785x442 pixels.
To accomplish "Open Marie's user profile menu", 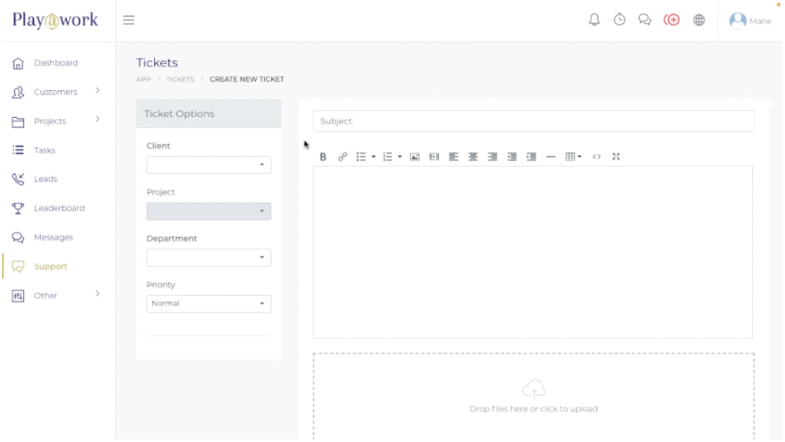I will point(750,21).
